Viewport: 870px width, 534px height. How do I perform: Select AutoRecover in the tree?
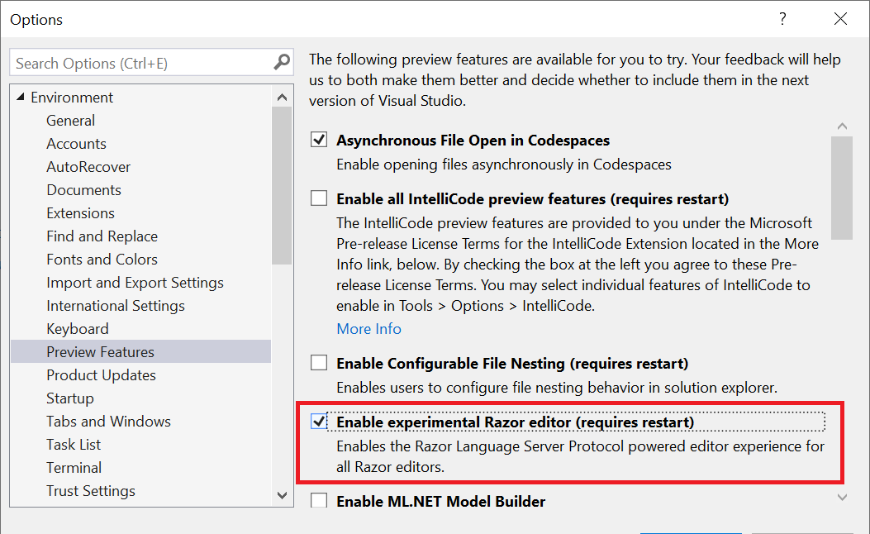[x=88, y=167]
